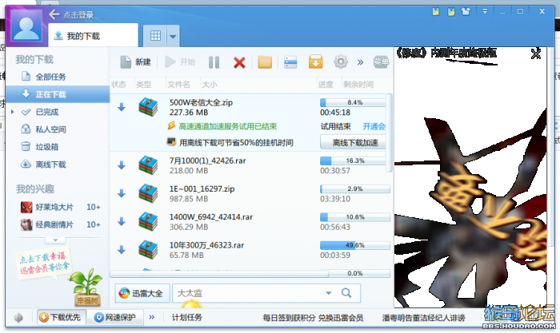The image size is (560, 333).
Task: Click the 迅雷大全 button
Action: click(x=142, y=293)
